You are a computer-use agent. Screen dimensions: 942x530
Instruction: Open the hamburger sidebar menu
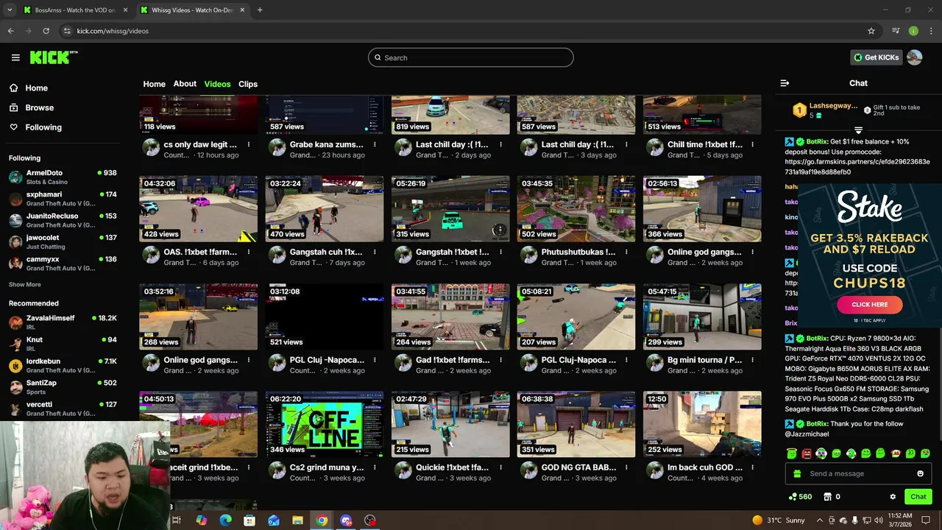click(15, 57)
